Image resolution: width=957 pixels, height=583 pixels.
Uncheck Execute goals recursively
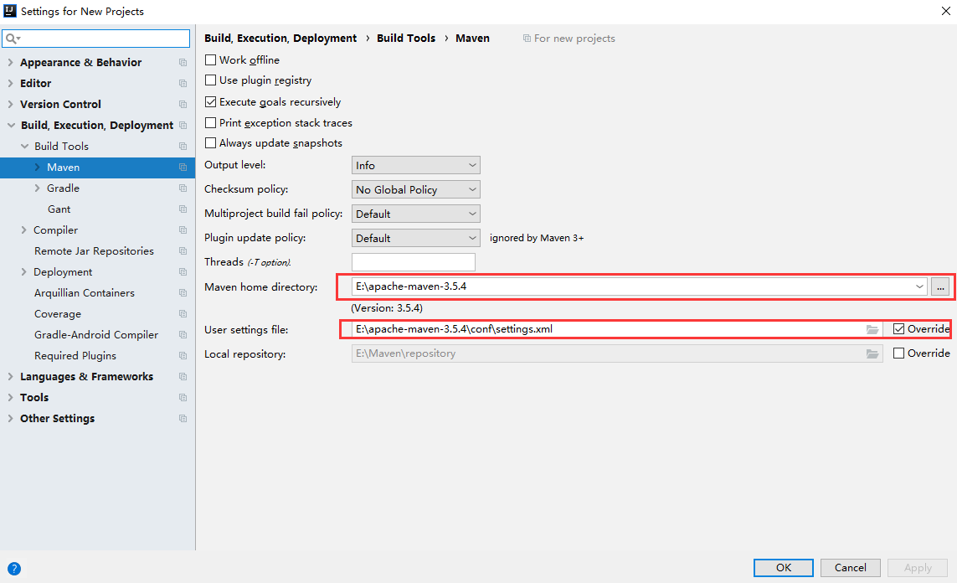tap(211, 102)
